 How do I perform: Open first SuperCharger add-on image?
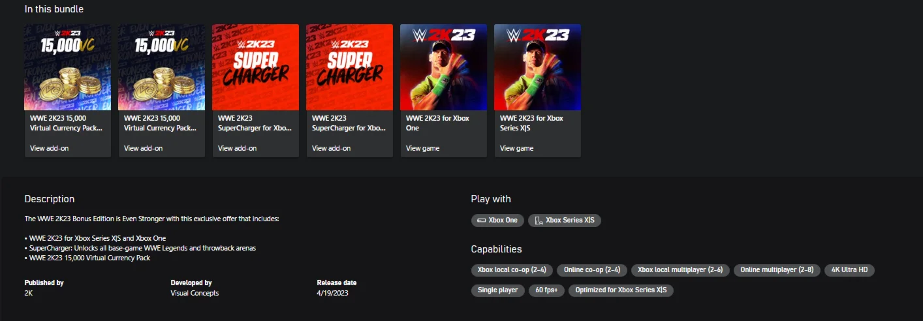coord(256,67)
